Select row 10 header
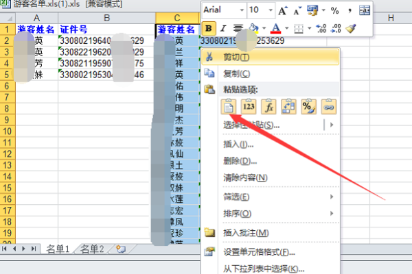 pyautogui.click(x=8, y=131)
